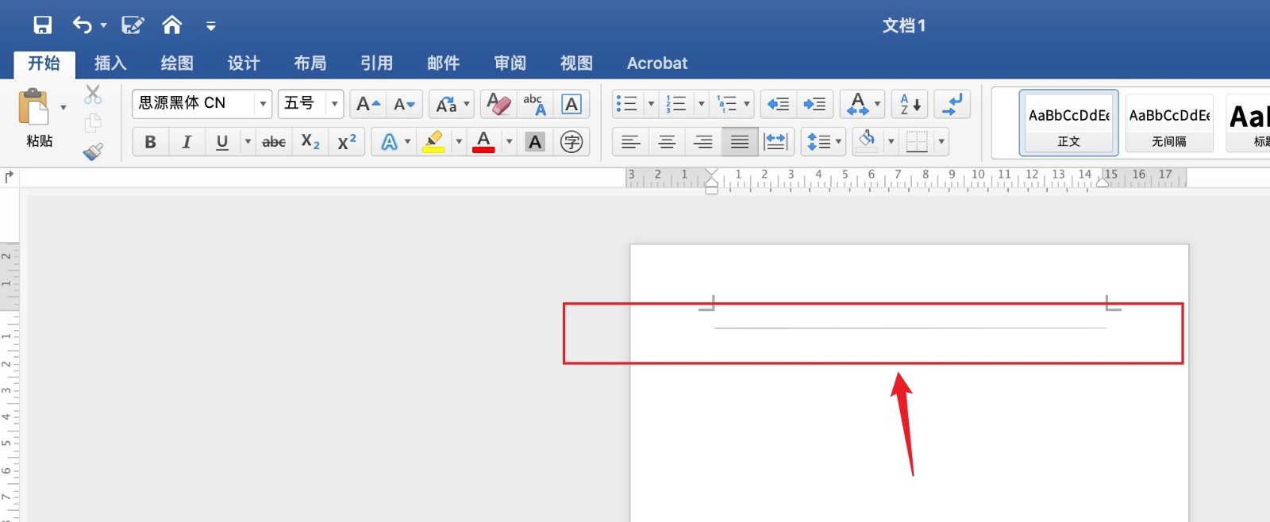Viewport: 1270px width, 522px height.
Task: Open the highlight color dropdown arrow
Action: coord(458,142)
